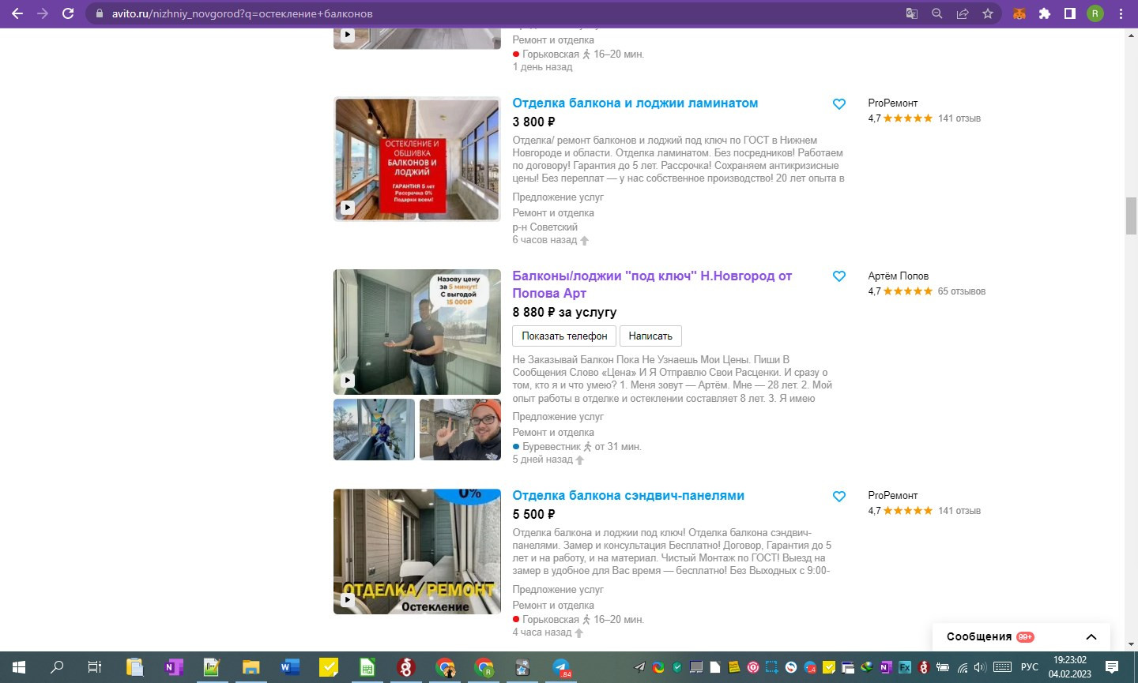Open File Explorer from the taskbar
This screenshot has height=683, width=1138.
[251, 667]
